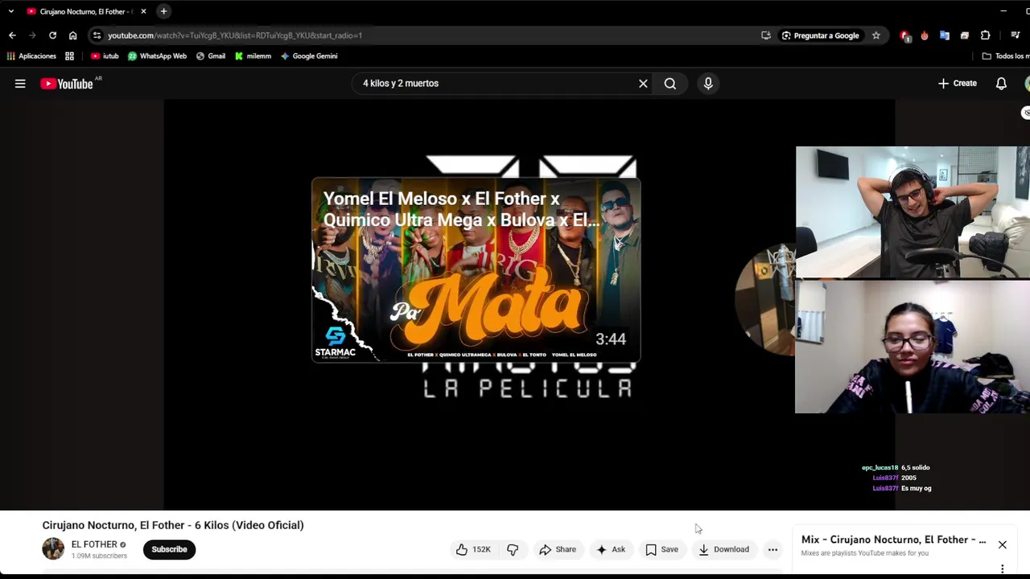Screen dimensions: 1030x579
Task: Install app icon in address bar
Action: pyautogui.click(x=765, y=35)
